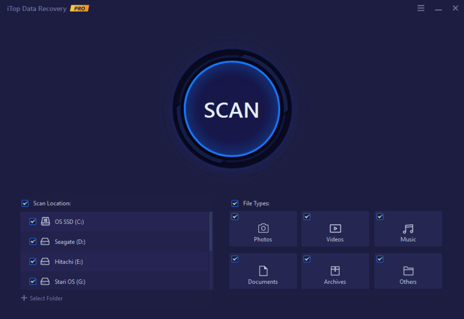Click the Seagate (D:) drive icon
This screenshot has height=319, width=464.
[45, 242]
